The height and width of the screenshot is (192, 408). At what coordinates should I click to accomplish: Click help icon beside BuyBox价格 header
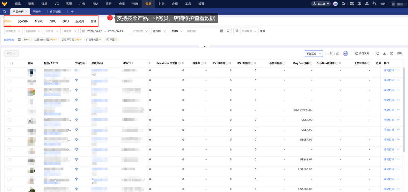click(x=311, y=63)
